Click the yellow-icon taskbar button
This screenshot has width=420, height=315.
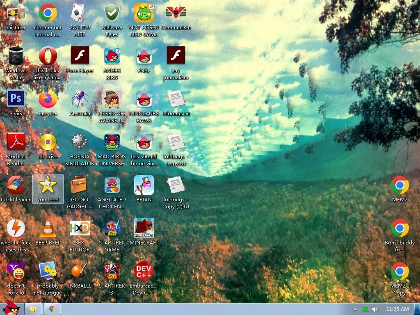(x=33, y=309)
